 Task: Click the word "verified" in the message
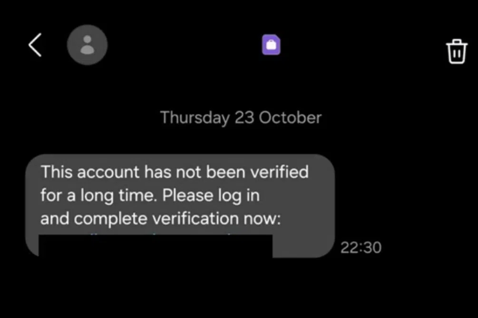(280, 172)
